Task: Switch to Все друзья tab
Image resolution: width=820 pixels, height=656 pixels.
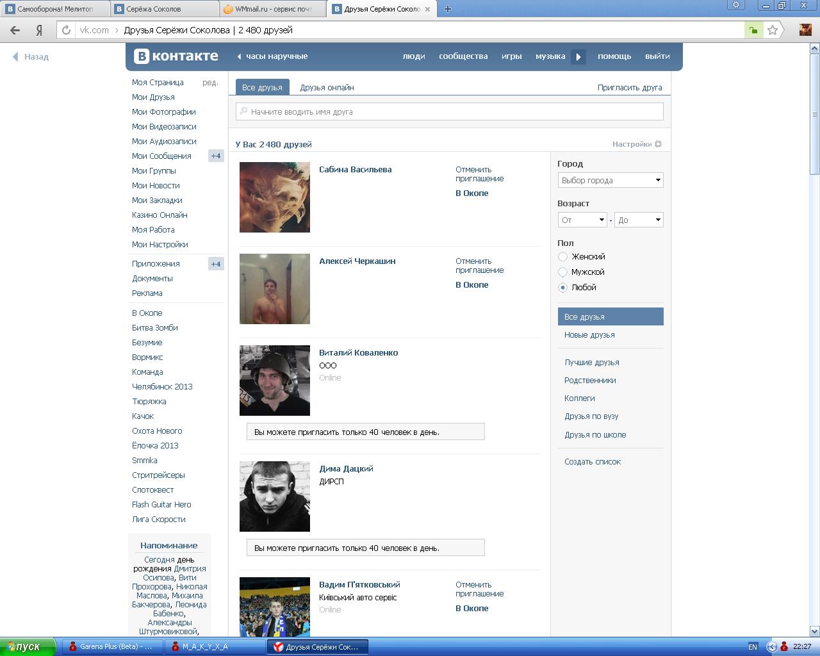Action: pyautogui.click(x=262, y=87)
